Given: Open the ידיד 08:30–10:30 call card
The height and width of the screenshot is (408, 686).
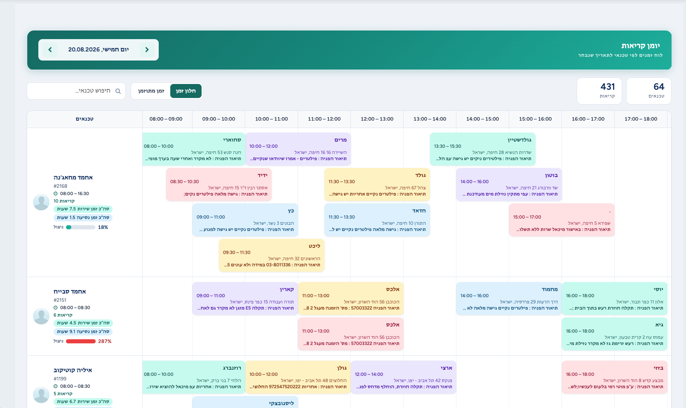Looking at the screenshot, I should tap(219, 184).
